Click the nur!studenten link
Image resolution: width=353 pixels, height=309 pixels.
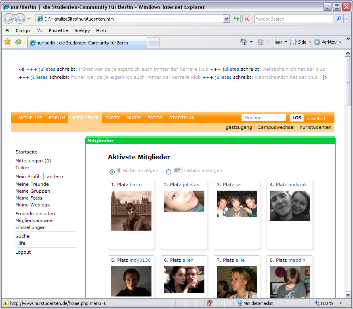point(315,127)
